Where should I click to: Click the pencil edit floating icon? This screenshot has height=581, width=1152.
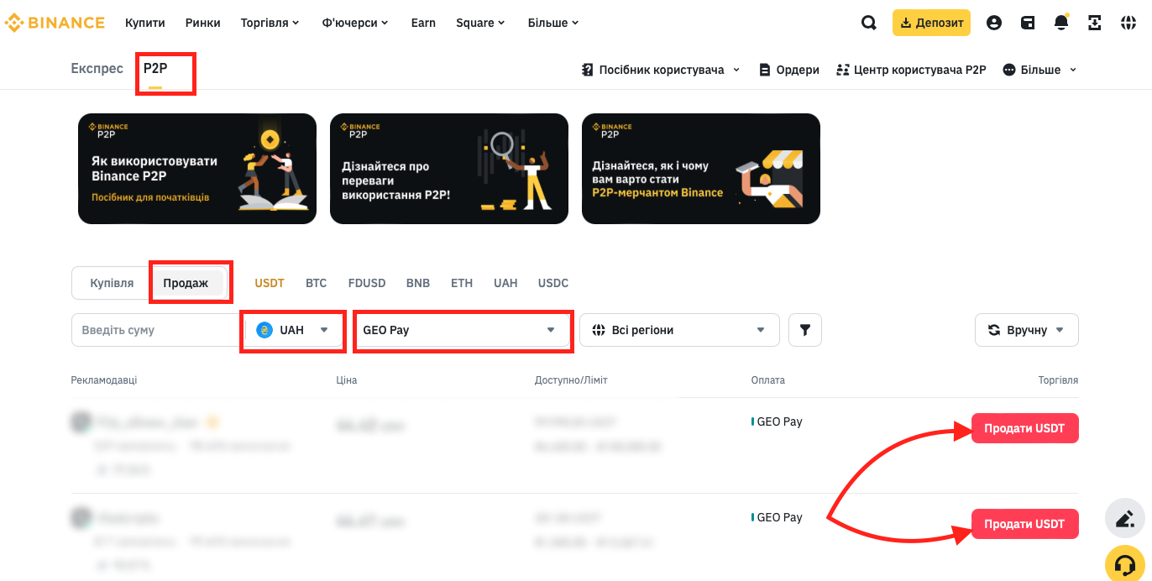(x=1125, y=518)
